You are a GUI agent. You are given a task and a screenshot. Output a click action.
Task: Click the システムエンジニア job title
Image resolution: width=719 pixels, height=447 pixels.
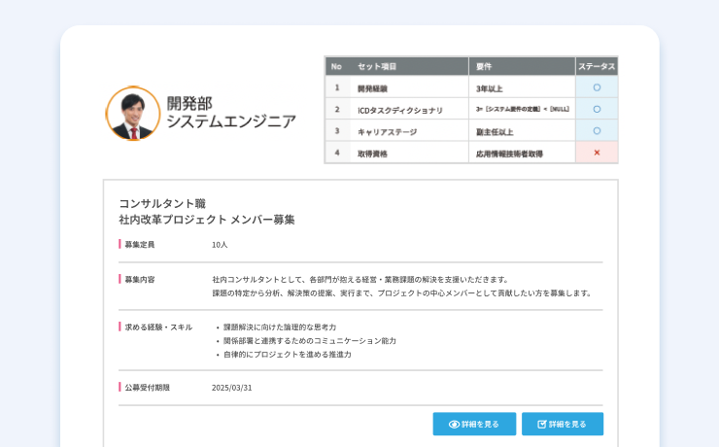click(x=231, y=121)
